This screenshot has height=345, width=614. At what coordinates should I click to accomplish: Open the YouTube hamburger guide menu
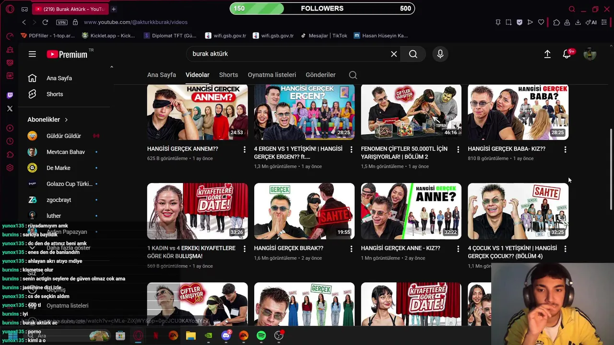point(32,54)
